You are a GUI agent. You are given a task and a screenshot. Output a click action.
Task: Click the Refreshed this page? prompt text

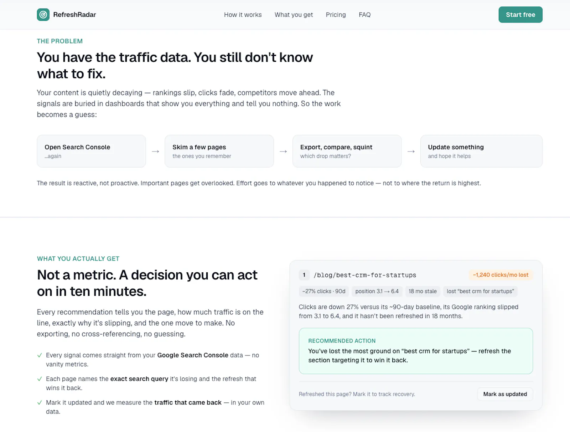point(357,394)
